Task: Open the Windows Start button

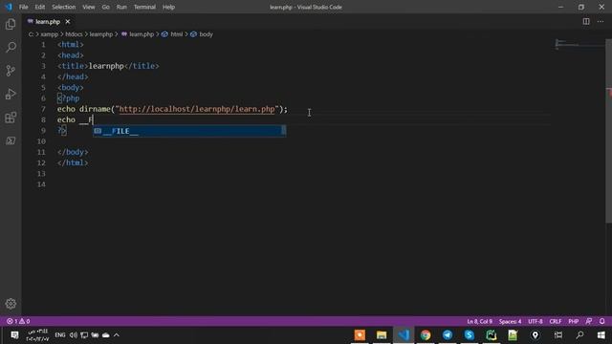Action: tap(601, 335)
